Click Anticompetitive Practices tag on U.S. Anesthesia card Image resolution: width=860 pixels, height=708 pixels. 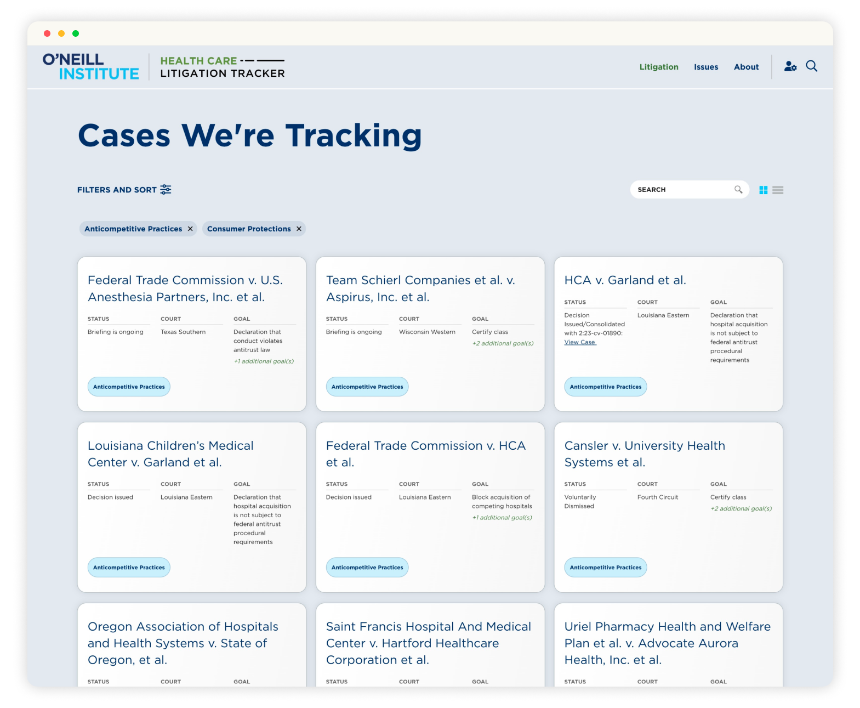(129, 387)
